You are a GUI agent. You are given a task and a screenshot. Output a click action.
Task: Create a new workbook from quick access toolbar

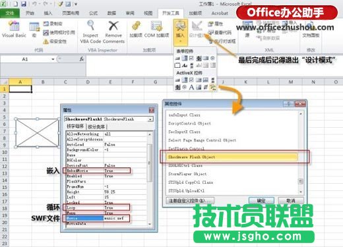[15, 4]
